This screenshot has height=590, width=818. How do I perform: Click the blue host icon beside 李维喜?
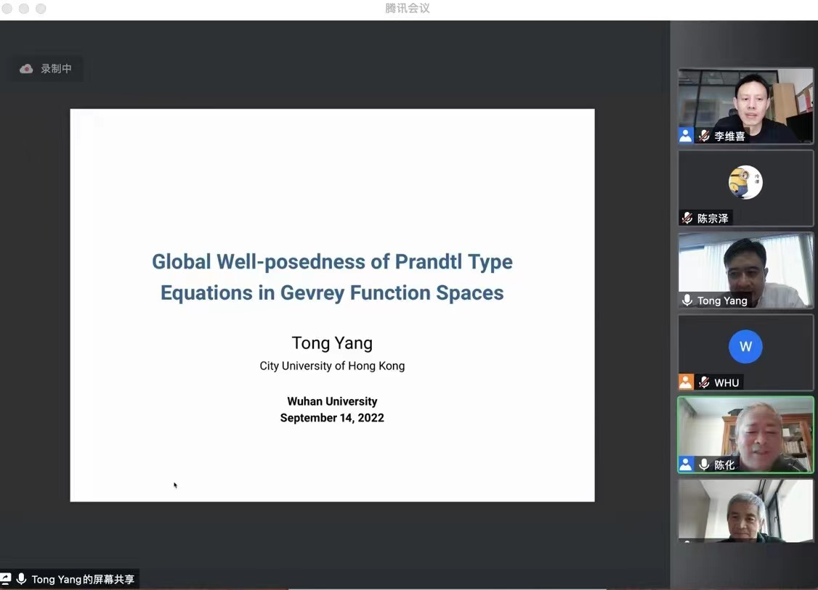coord(686,136)
